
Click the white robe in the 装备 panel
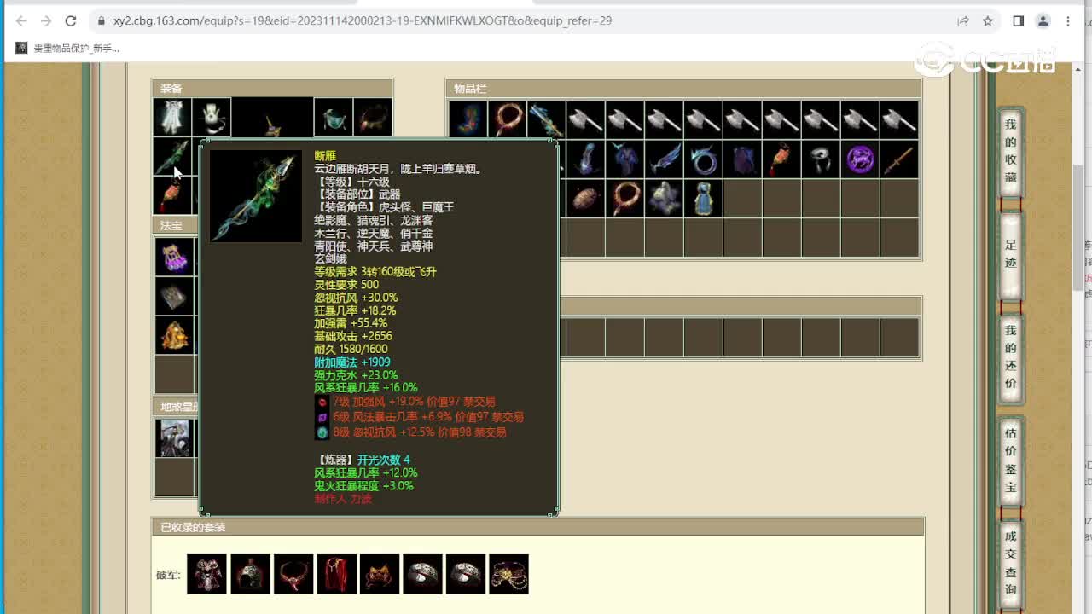(x=172, y=118)
